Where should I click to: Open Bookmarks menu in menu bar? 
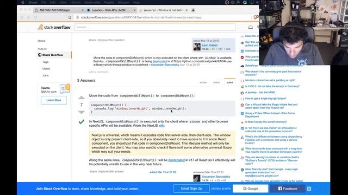point(92,2)
